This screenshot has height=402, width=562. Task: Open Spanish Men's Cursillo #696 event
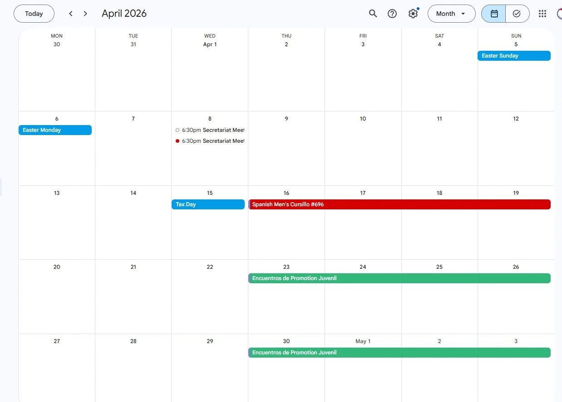tap(399, 204)
